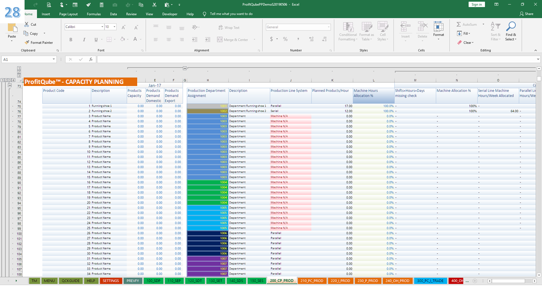542x305 pixels.
Task: Click the Percent Style icon
Action: pos(285,39)
